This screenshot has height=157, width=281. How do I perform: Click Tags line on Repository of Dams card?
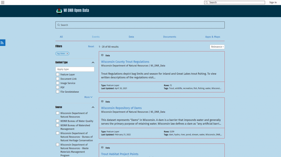pos(193,134)
